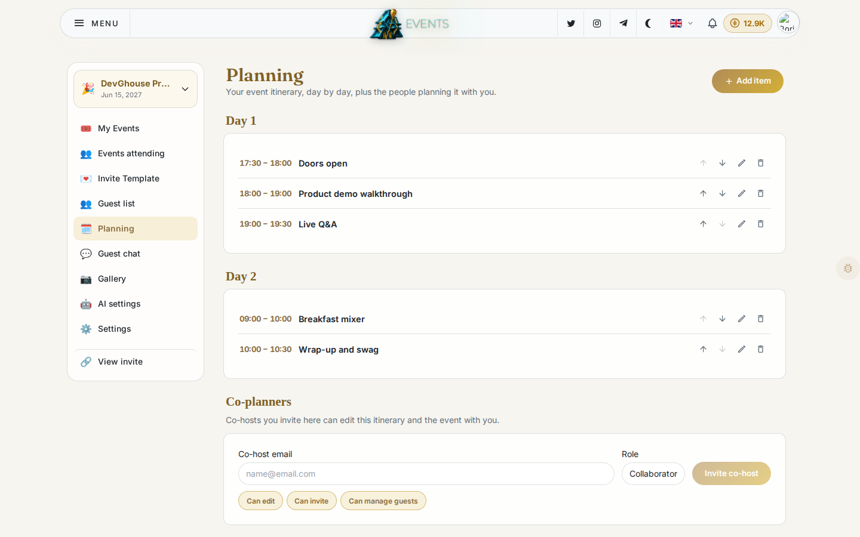Edit Product demo walkthrough item
The image size is (860, 537).
741,193
